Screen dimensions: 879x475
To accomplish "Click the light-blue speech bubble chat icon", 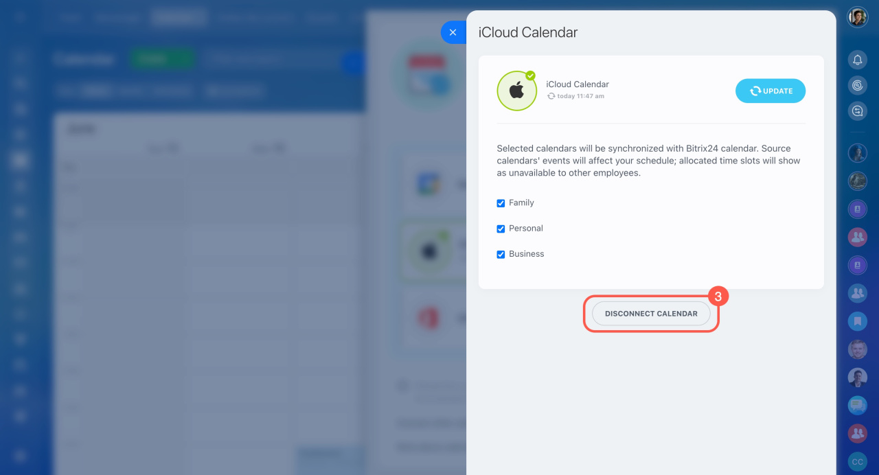I will (857, 406).
